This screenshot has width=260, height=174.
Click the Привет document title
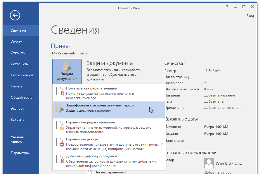(61, 46)
